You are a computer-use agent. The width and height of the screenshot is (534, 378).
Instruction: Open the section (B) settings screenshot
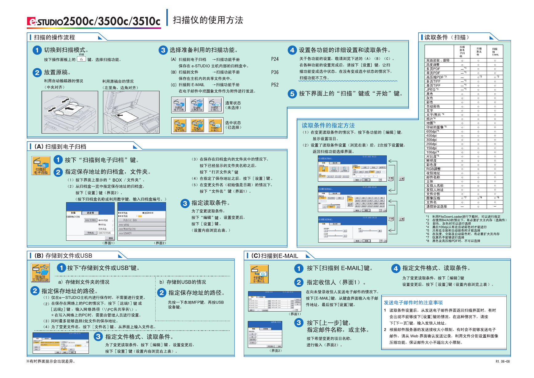(x=61, y=343)
